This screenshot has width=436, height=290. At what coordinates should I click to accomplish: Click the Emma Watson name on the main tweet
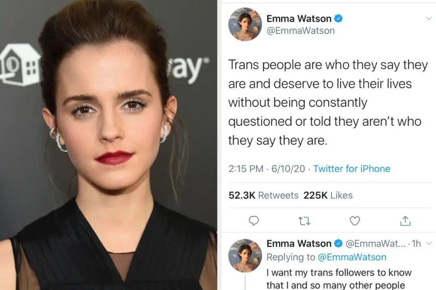click(x=299, y=19)
